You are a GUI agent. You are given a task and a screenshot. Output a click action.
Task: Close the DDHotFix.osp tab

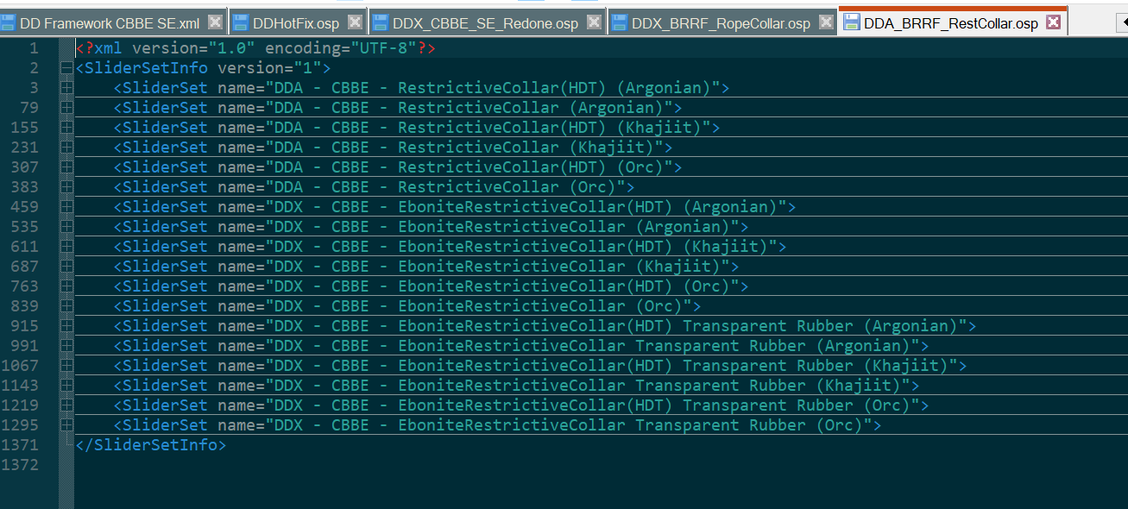coord(355,22)
